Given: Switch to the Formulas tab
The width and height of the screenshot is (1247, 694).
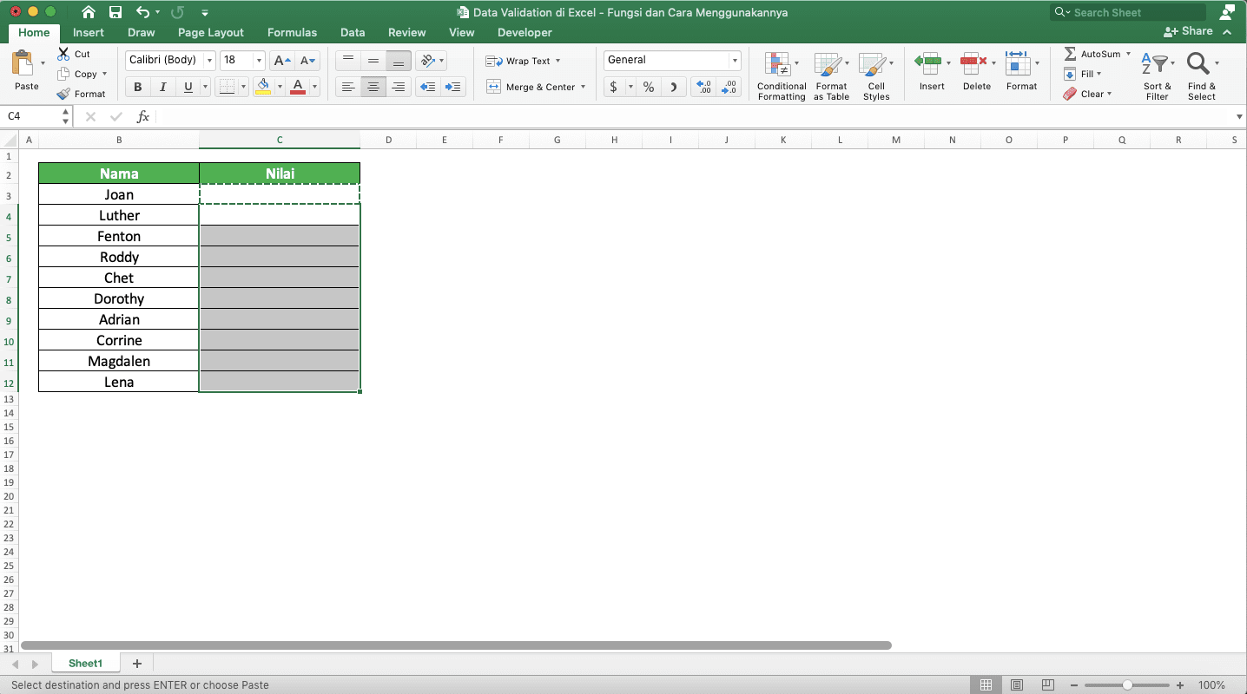Looking at the screenshot, I should coord(292,32).
